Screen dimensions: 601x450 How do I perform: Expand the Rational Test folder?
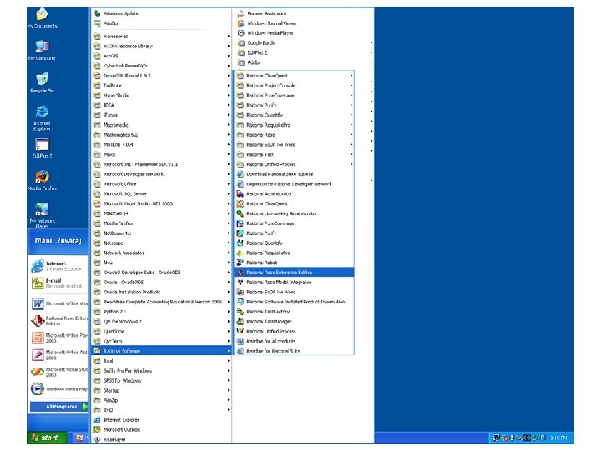click(294, 155)
